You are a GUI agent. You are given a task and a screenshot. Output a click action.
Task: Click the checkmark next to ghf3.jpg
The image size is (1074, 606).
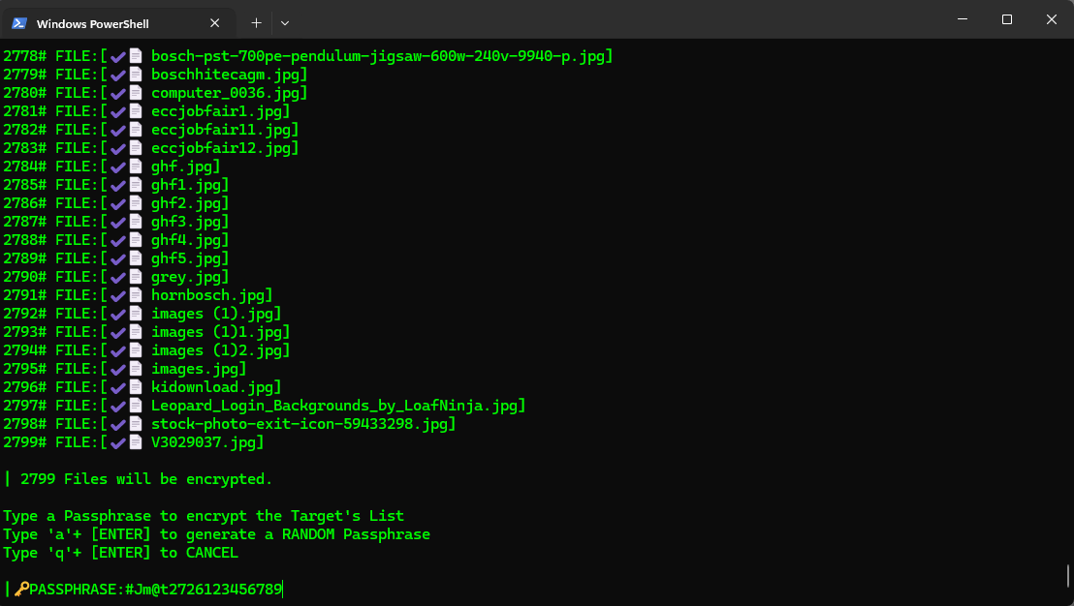point(118,222)
